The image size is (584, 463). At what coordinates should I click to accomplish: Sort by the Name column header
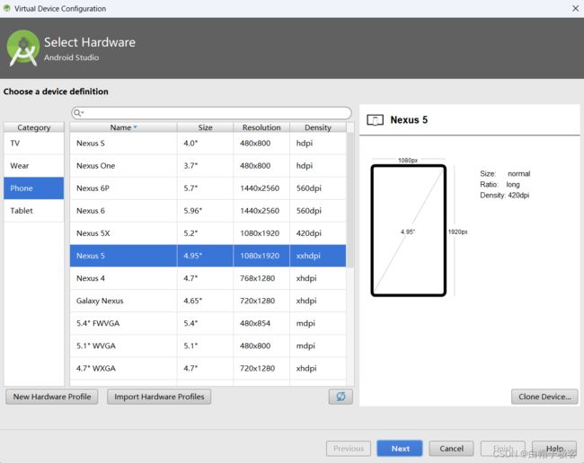tap(123, 127)
